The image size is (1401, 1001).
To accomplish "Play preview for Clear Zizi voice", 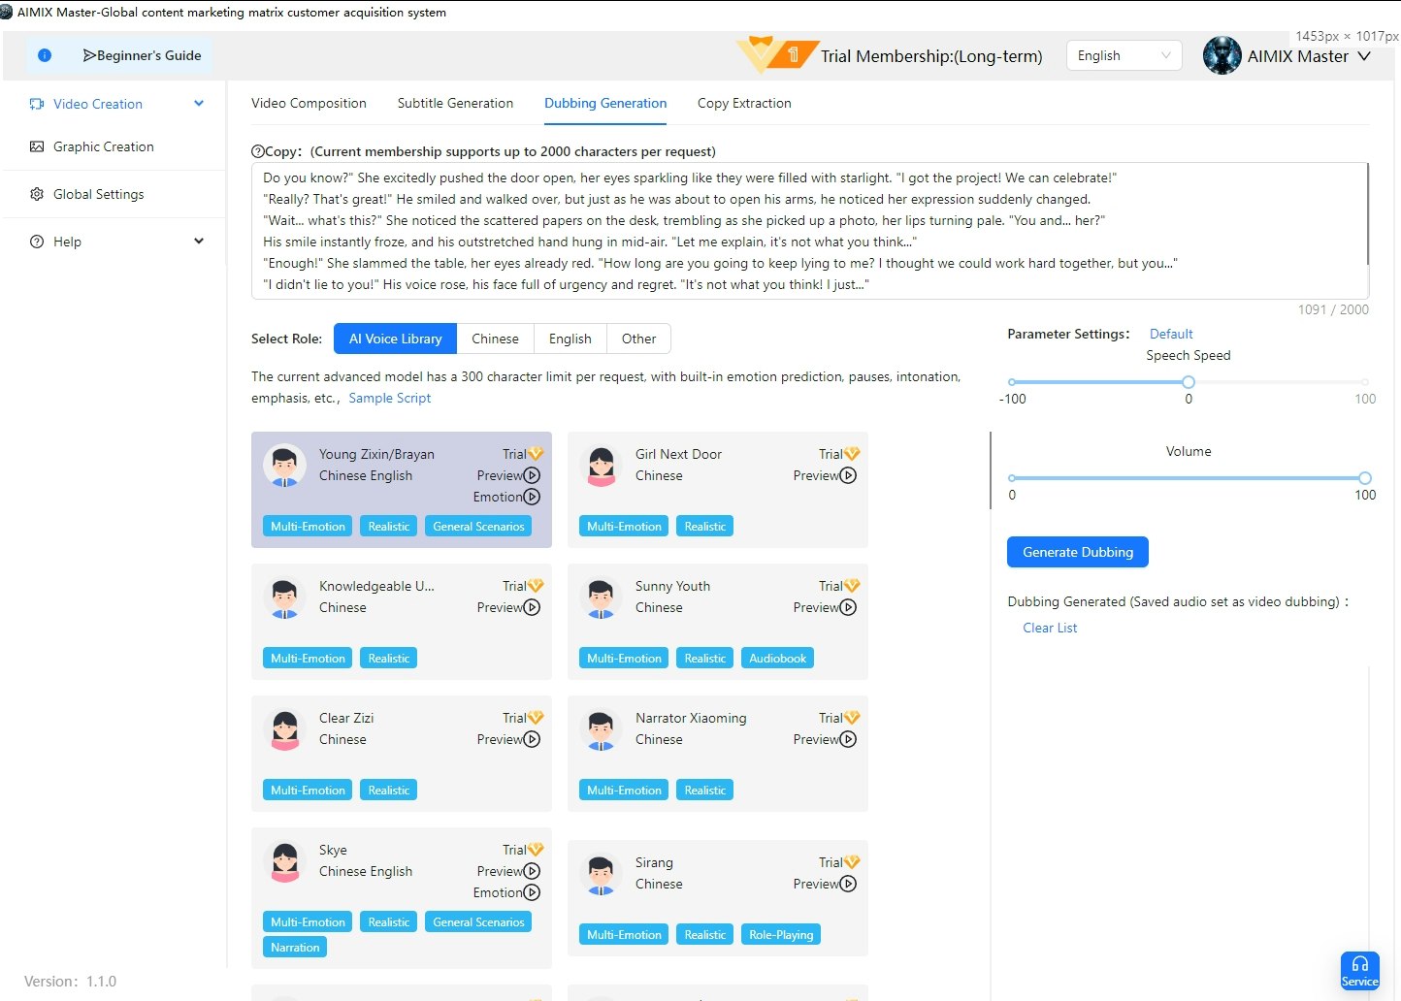I will (532, 739).
